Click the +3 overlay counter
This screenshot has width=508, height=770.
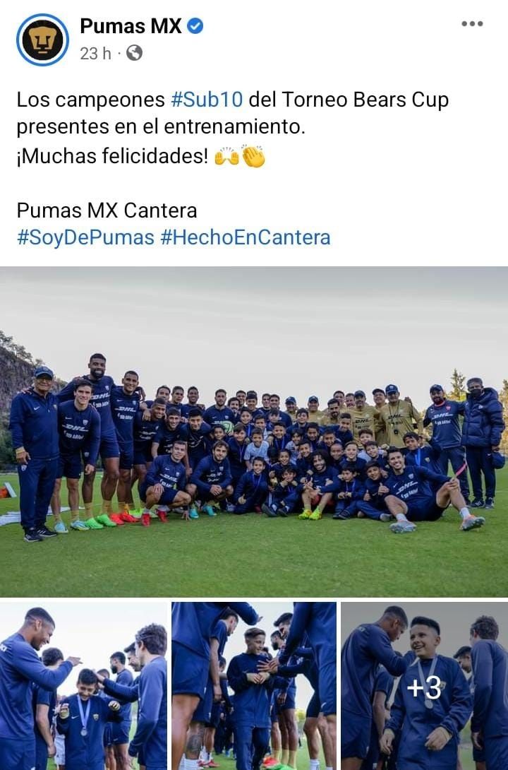tap(425, 687)
